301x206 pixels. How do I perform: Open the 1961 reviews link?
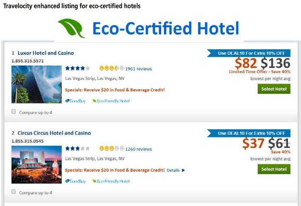tap(138, 69)
